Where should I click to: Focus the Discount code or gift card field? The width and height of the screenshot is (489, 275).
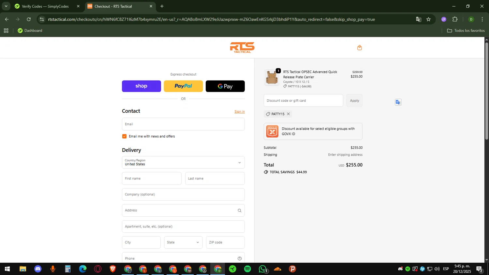pos(304,101)
